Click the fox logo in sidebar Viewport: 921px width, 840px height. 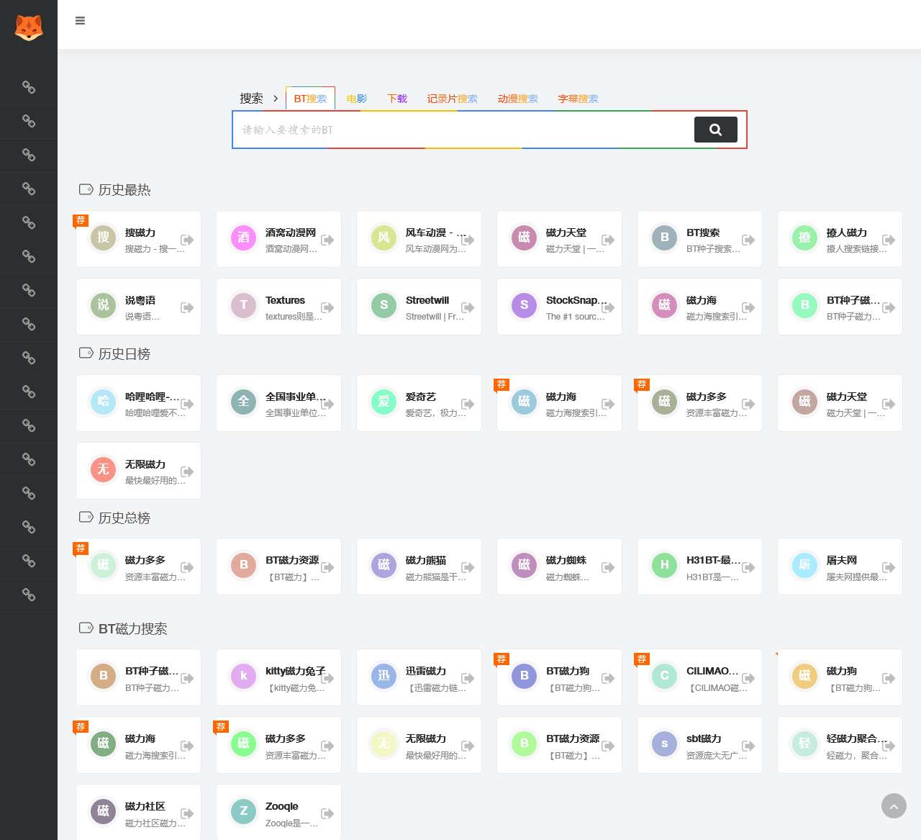point(29,27)
